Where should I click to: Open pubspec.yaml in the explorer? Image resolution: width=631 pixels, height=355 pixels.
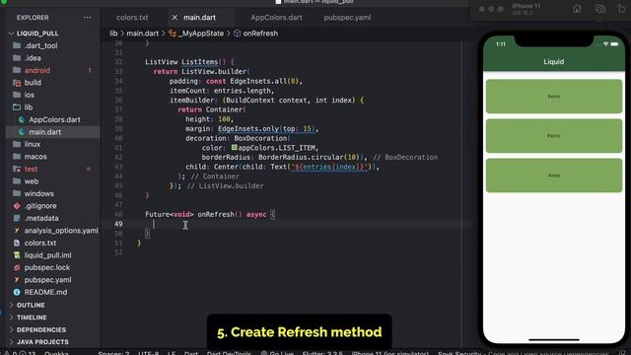47,280
